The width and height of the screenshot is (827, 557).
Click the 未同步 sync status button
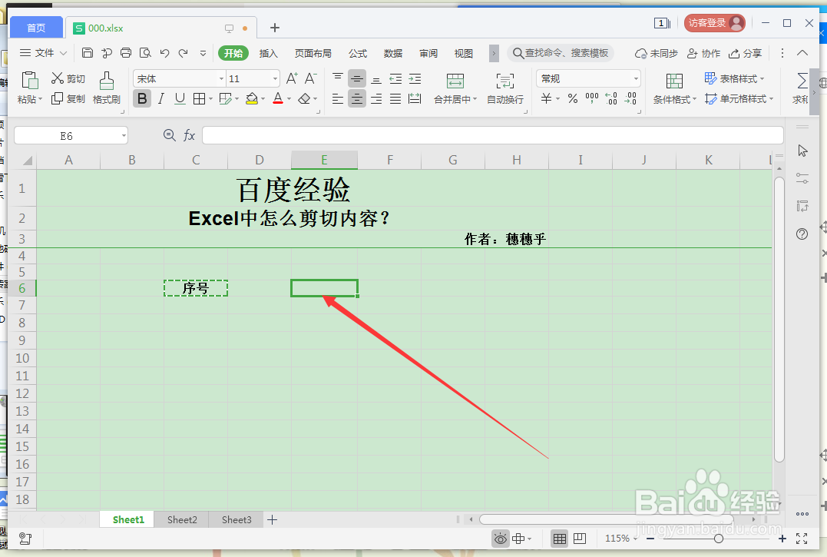tap(656, 53)
